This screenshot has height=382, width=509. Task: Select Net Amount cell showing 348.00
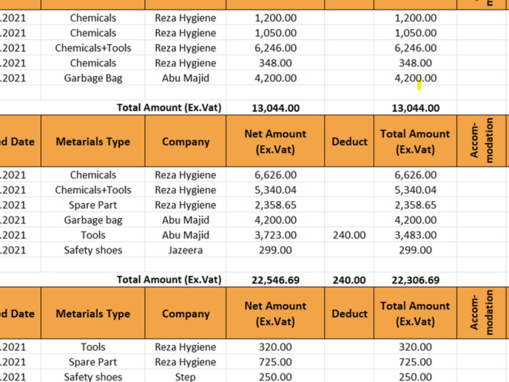point(275,63)
